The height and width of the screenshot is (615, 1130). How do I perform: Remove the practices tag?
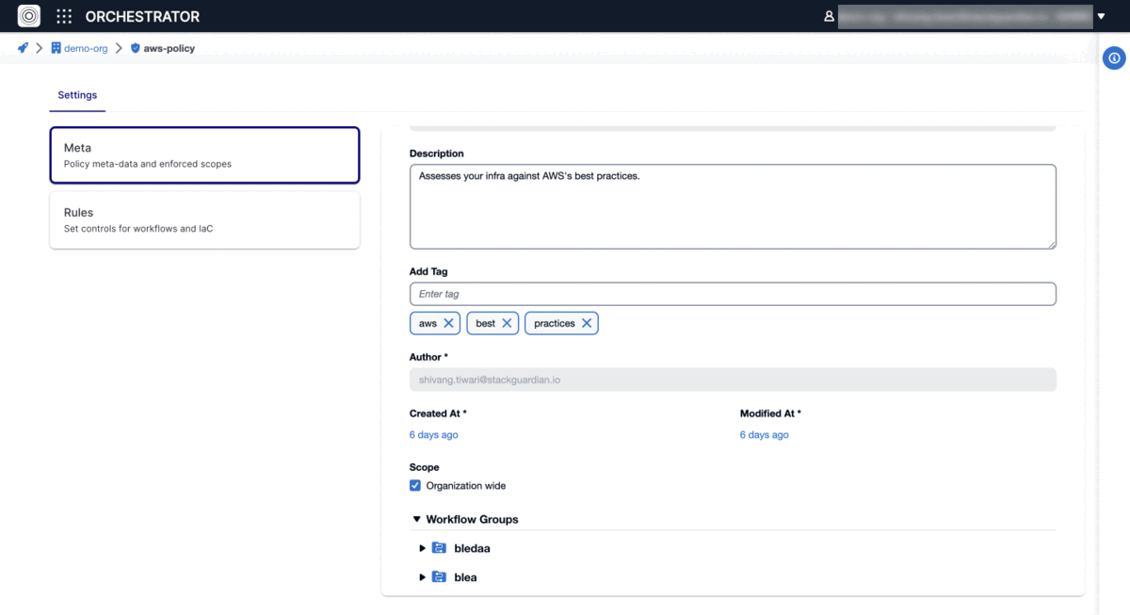click(x=587, y=323)
